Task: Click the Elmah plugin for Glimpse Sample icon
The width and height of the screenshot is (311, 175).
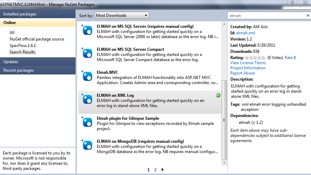Action: (87, 122)
